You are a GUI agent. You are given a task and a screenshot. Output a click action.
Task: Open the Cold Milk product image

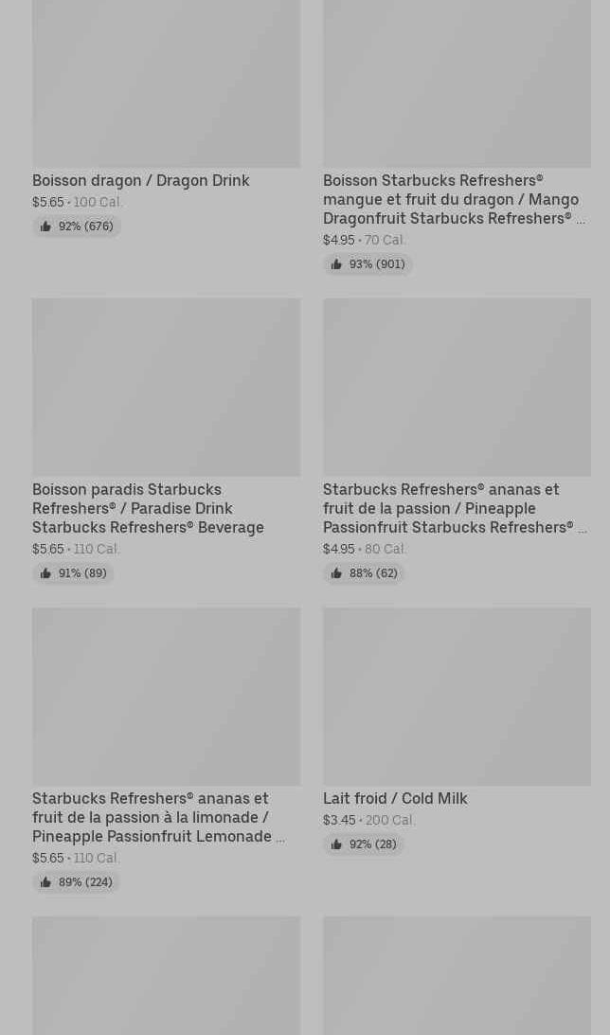[457, 696]
